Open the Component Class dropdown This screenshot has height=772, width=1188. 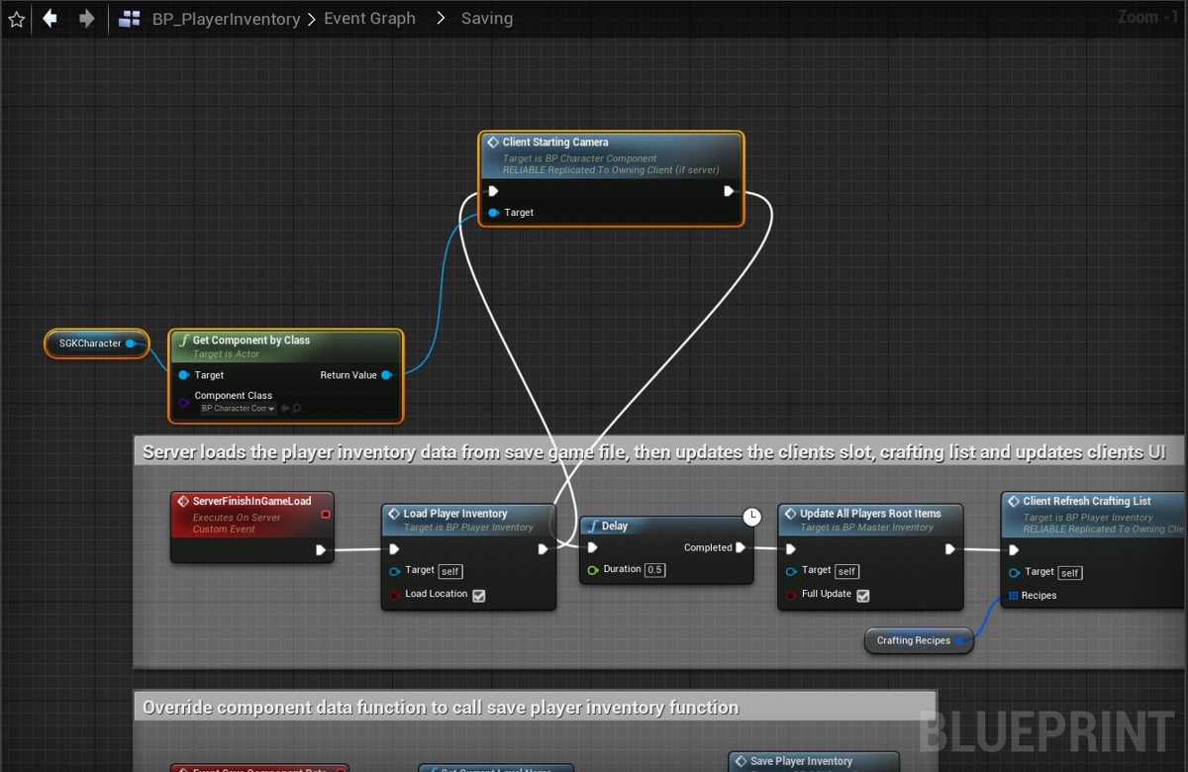238,409
